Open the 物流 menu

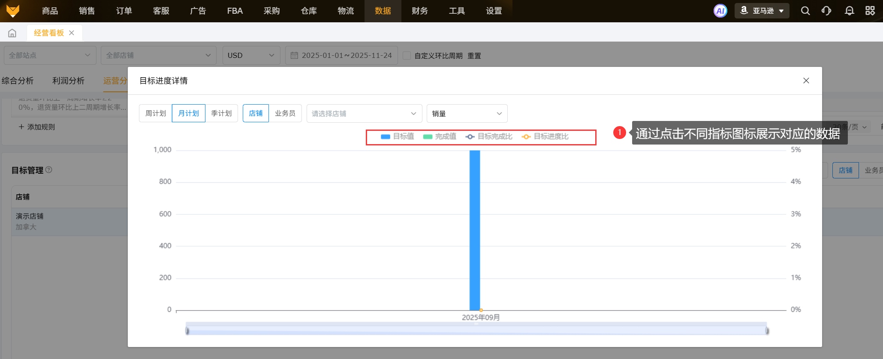[x=346, y=11]
